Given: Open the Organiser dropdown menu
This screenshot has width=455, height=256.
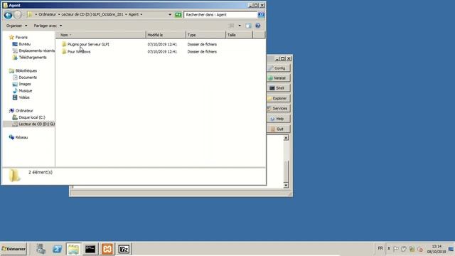Looking at the screenshot, I should pyautogui.click(x=16, y=26).
